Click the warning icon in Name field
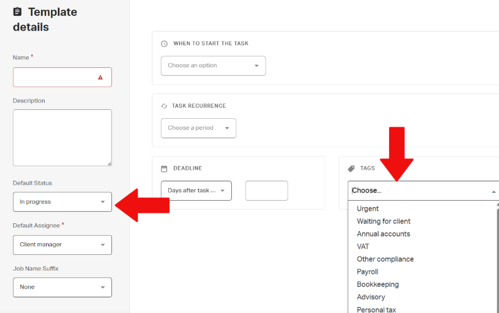499x313 pixels. 100,77
